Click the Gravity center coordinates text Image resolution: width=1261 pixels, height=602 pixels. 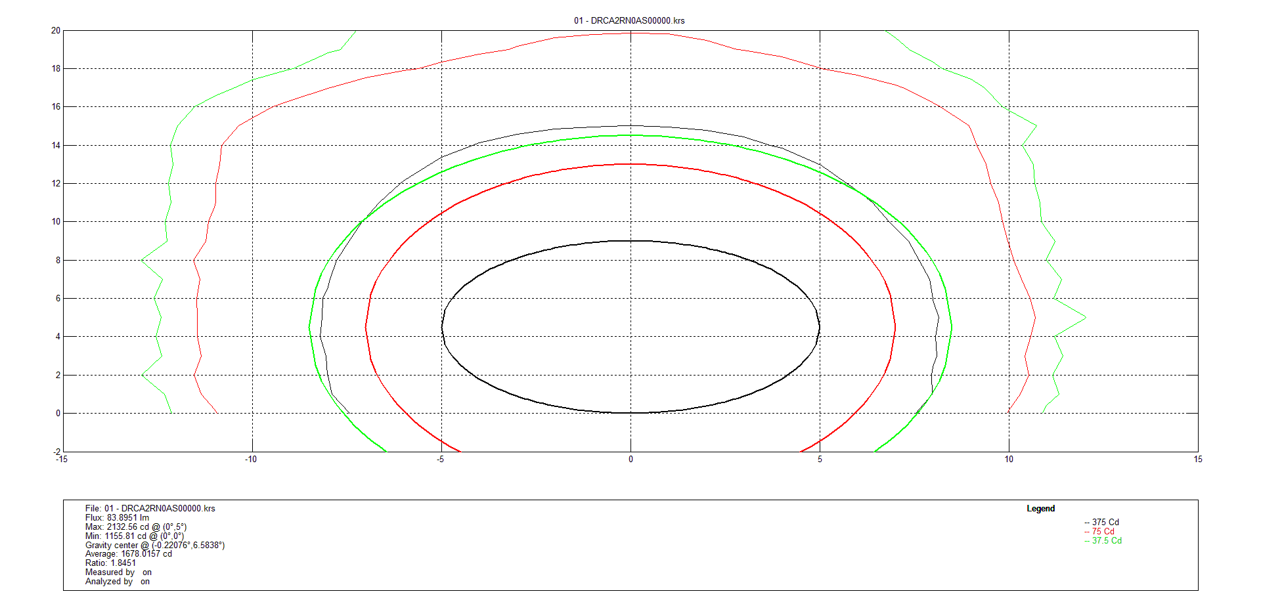[x=154, y=546]
